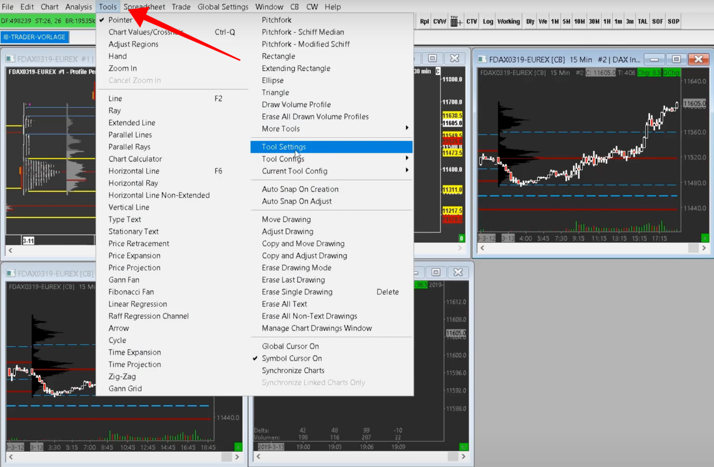Click the CTV toolbar icon
Screen dimensions: 714x467
(471, 21)
